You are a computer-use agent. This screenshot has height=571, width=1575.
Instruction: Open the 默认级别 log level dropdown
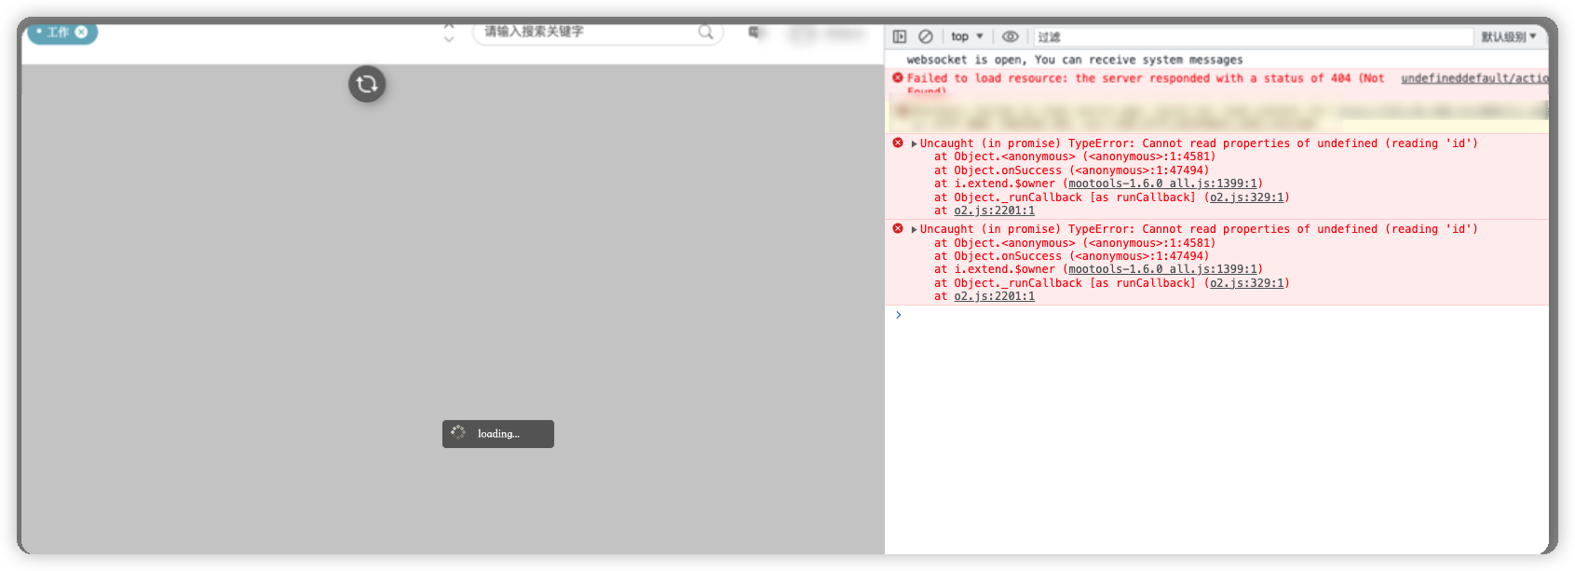tap(1509, 36)
